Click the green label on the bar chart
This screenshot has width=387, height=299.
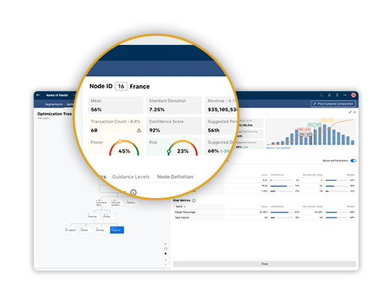tap(314, 125)
